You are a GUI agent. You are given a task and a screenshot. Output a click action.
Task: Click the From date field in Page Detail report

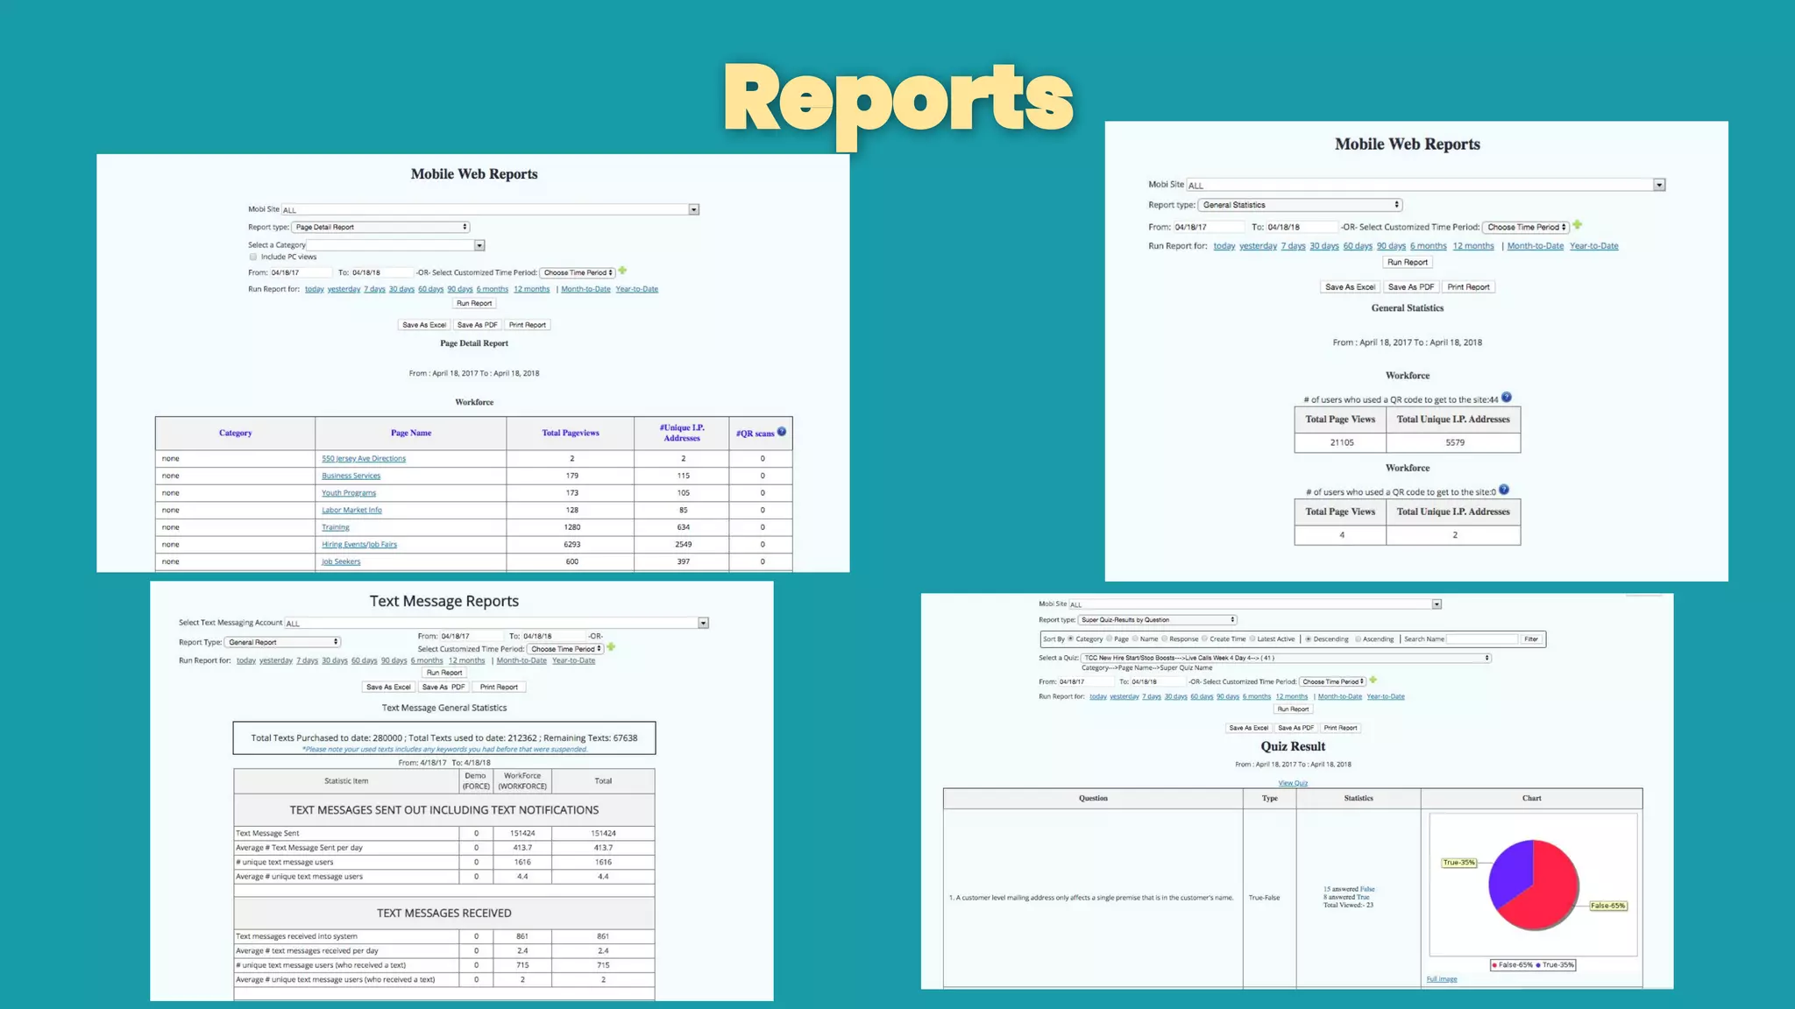click(x=300, y=272)
